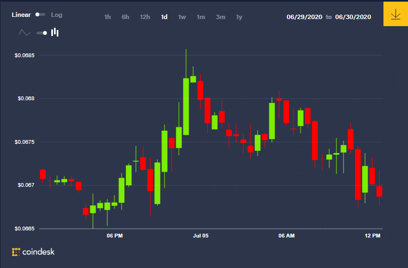Select the 1w time range
Screen dimensions: 408x268
(x=182, y=17)
